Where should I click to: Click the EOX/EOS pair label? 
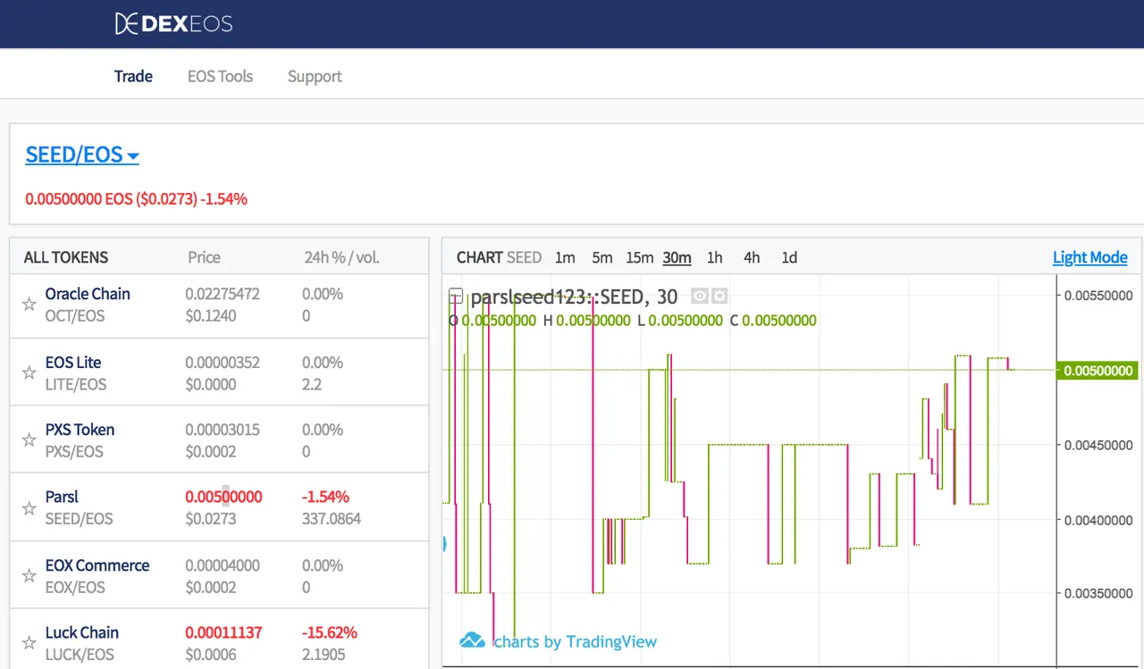point(75,587)
